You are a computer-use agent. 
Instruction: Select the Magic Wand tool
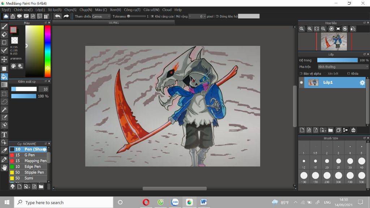coord(4,109)
